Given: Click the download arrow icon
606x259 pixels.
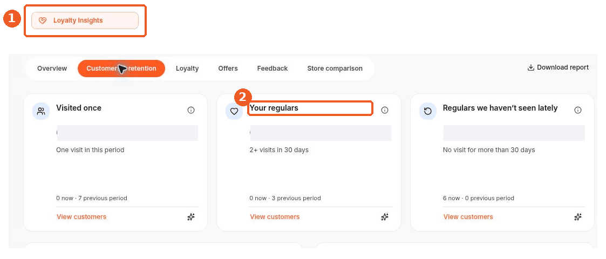Looking at the screenshot, I should [530, 67].
